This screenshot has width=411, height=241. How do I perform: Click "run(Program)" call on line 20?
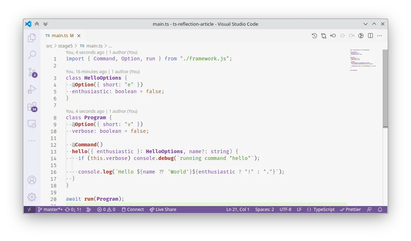[x=103, y=199]
